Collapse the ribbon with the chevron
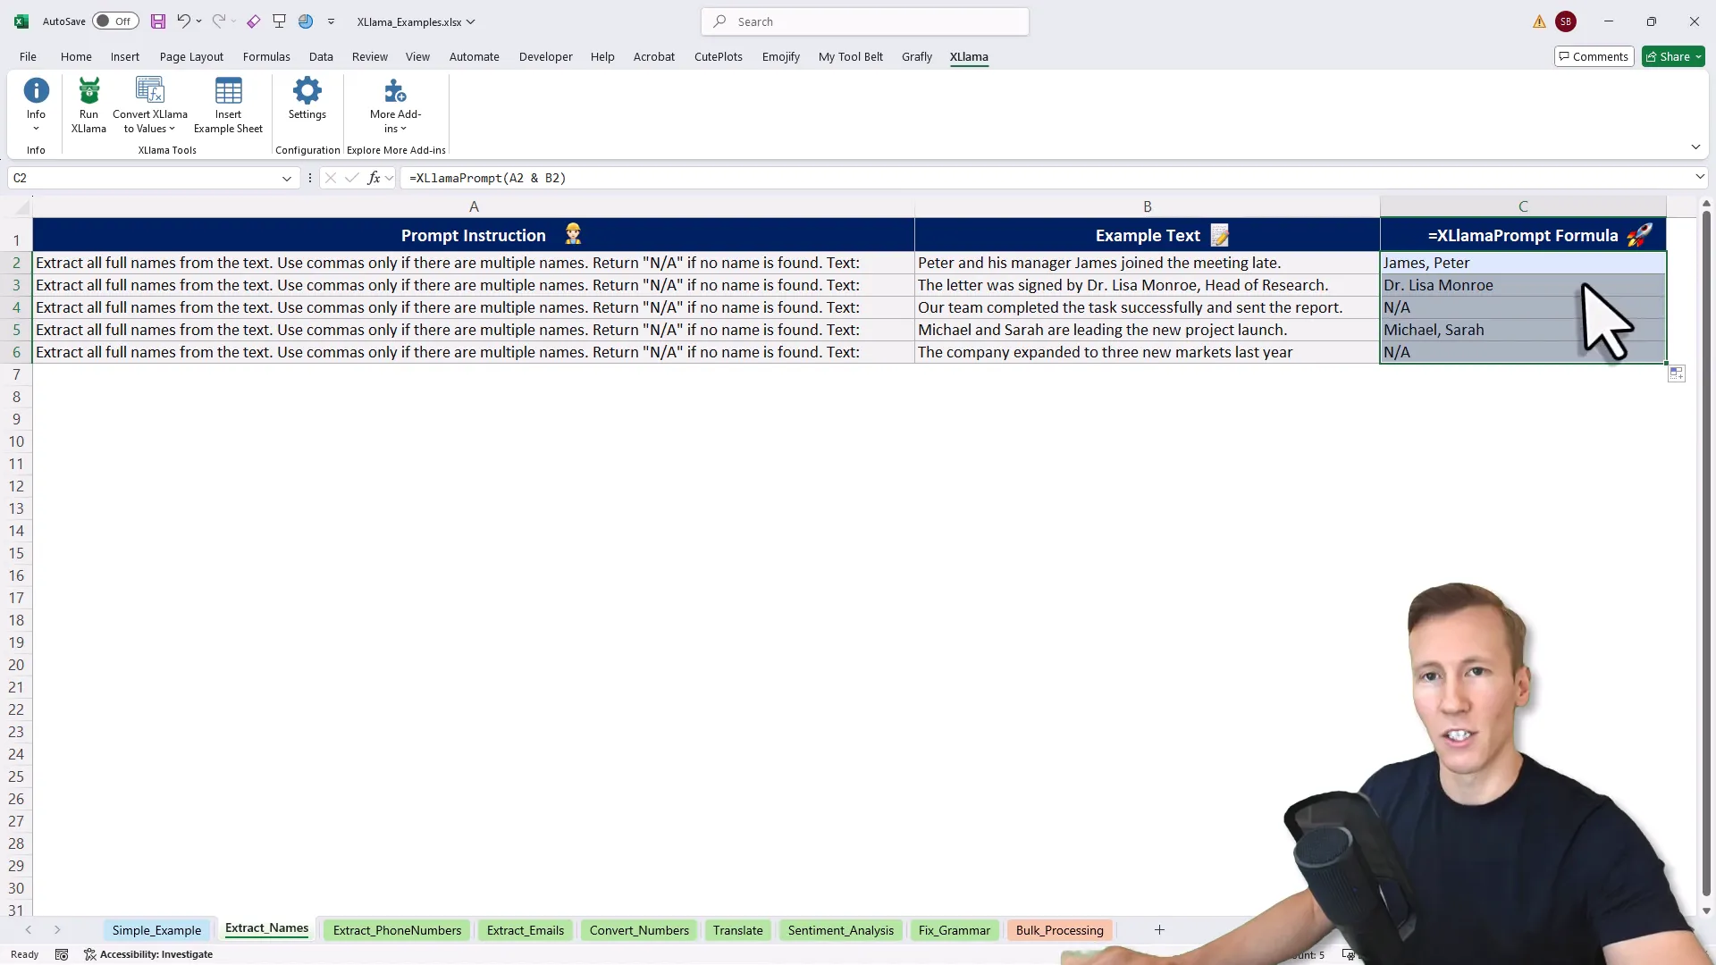The image size is (1716, 965). (1695, 147)
